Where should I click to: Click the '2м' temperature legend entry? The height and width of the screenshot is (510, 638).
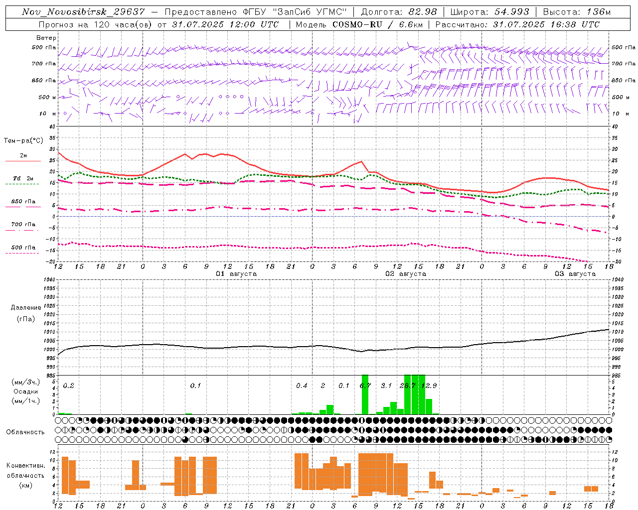(x=23, y=156)
